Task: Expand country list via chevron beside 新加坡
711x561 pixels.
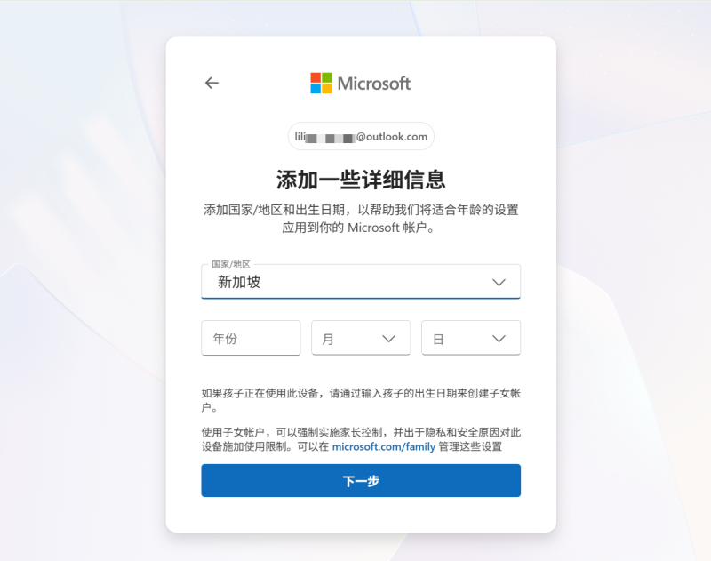Action: [499, 282]
